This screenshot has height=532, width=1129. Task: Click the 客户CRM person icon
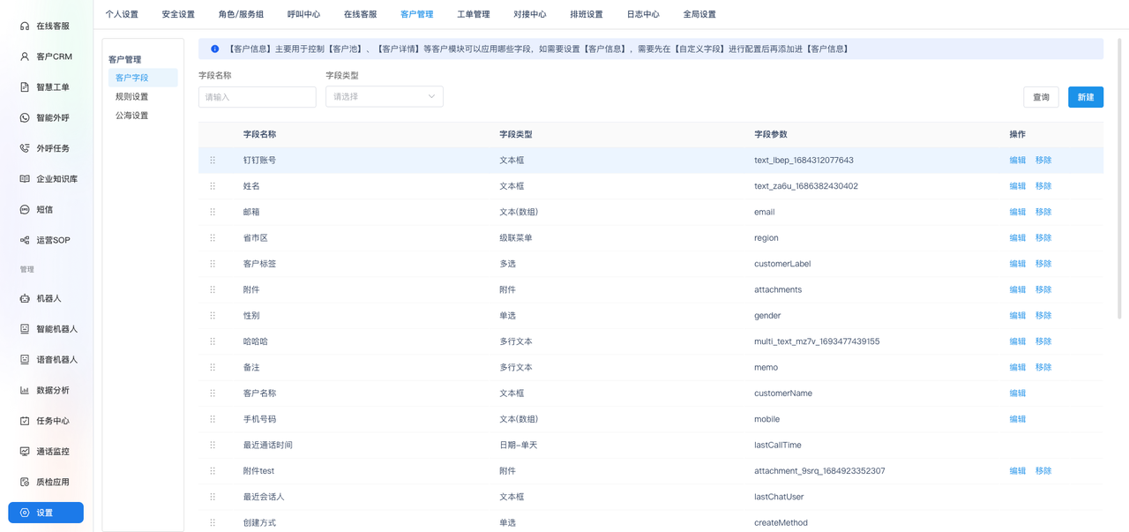[x=25, y=56]
